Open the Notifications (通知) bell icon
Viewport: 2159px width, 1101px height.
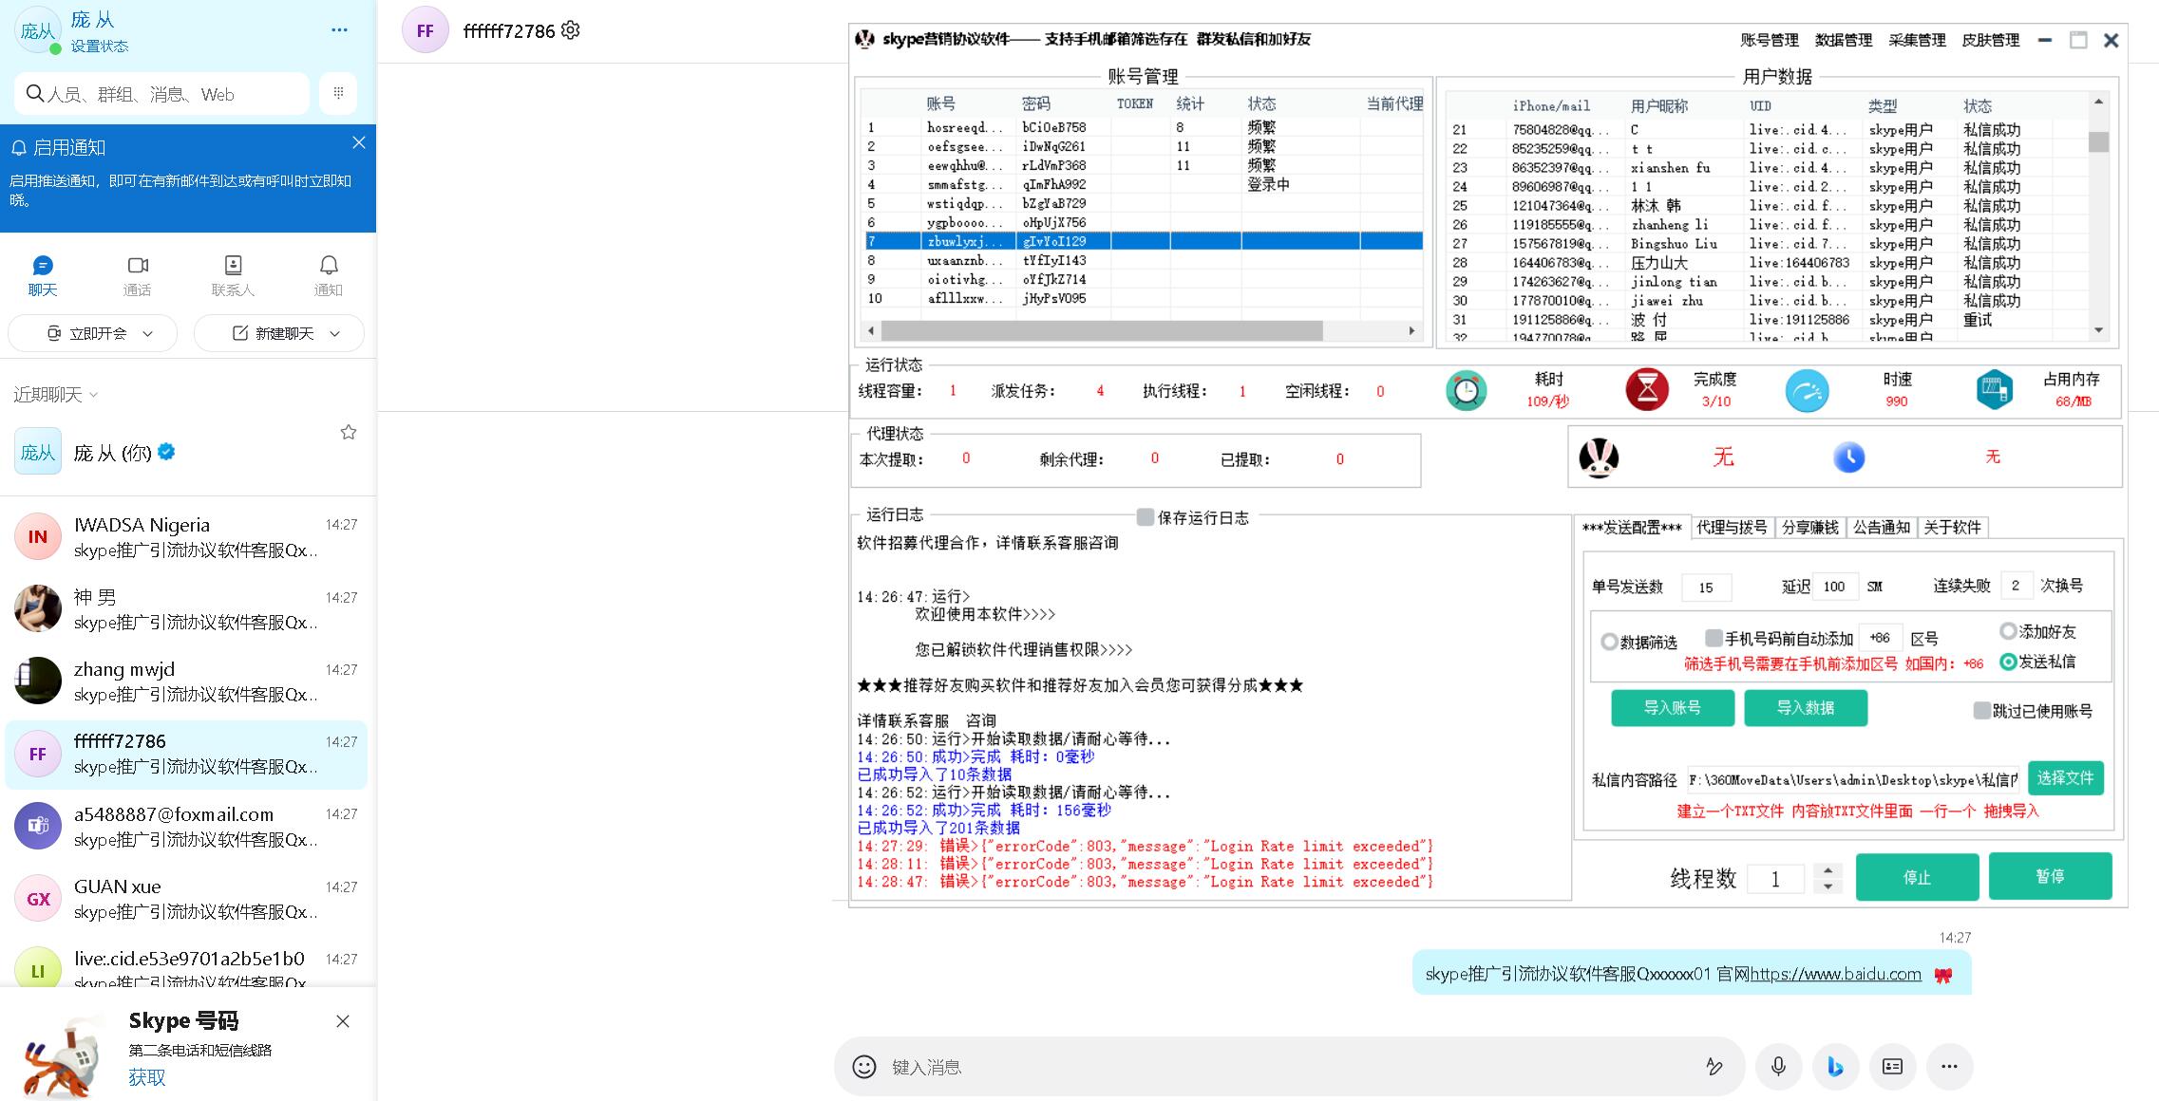(x=329, y=266)
